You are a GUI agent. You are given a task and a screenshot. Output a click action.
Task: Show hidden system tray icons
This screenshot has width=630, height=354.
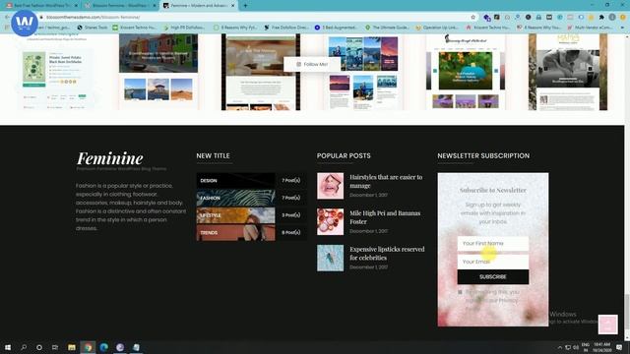tap(560, 347)
